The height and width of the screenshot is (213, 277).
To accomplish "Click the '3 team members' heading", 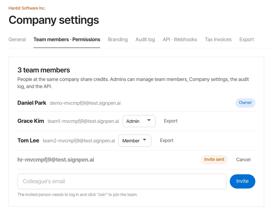I will [44, 70].
